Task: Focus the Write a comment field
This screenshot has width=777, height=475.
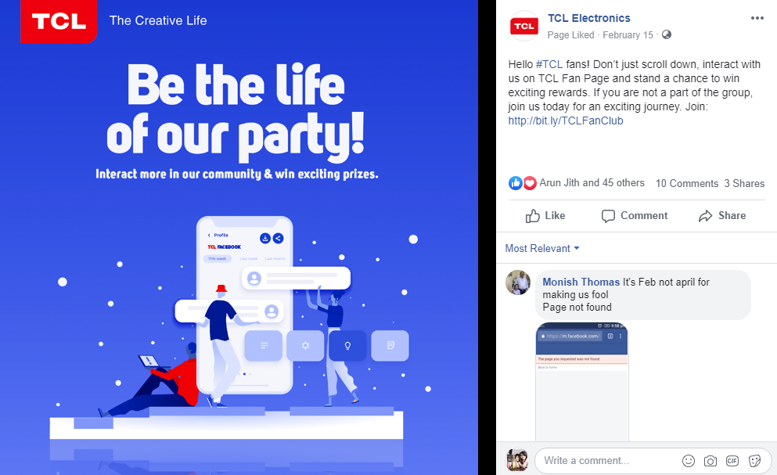Action: tap(610, 461)
